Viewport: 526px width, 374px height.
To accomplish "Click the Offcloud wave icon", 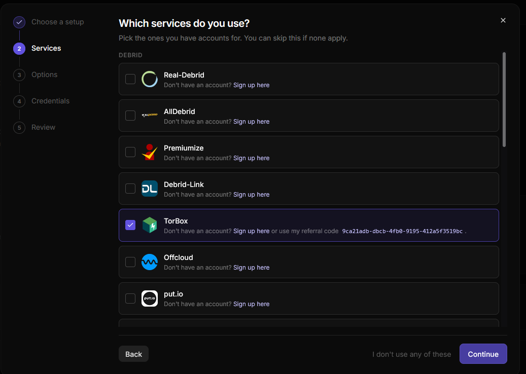I will 150,261.
